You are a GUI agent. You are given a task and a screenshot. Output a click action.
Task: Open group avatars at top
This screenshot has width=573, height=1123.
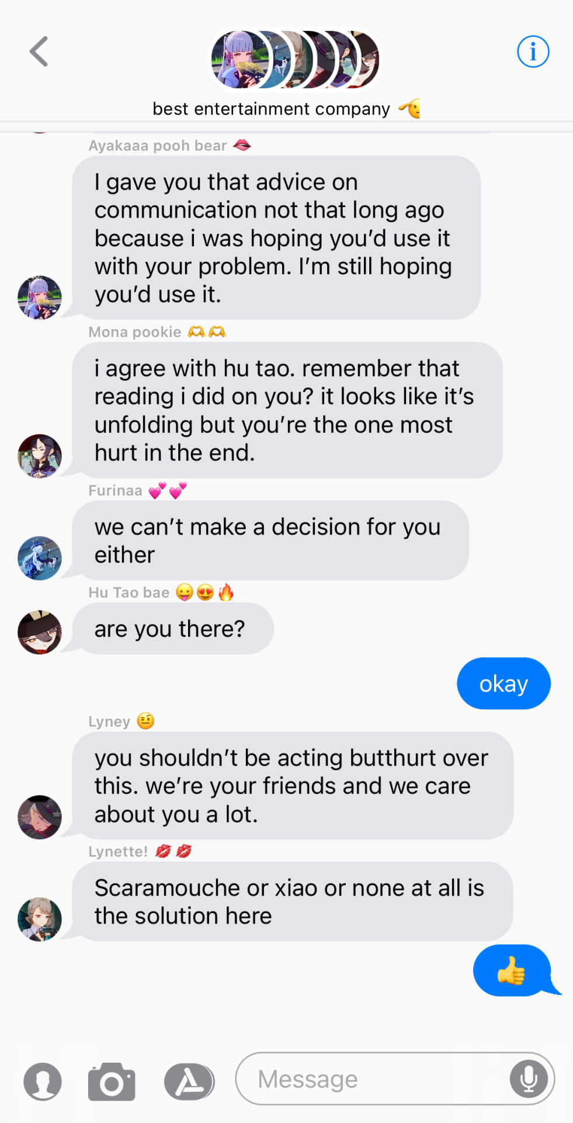tap(295, 60)
